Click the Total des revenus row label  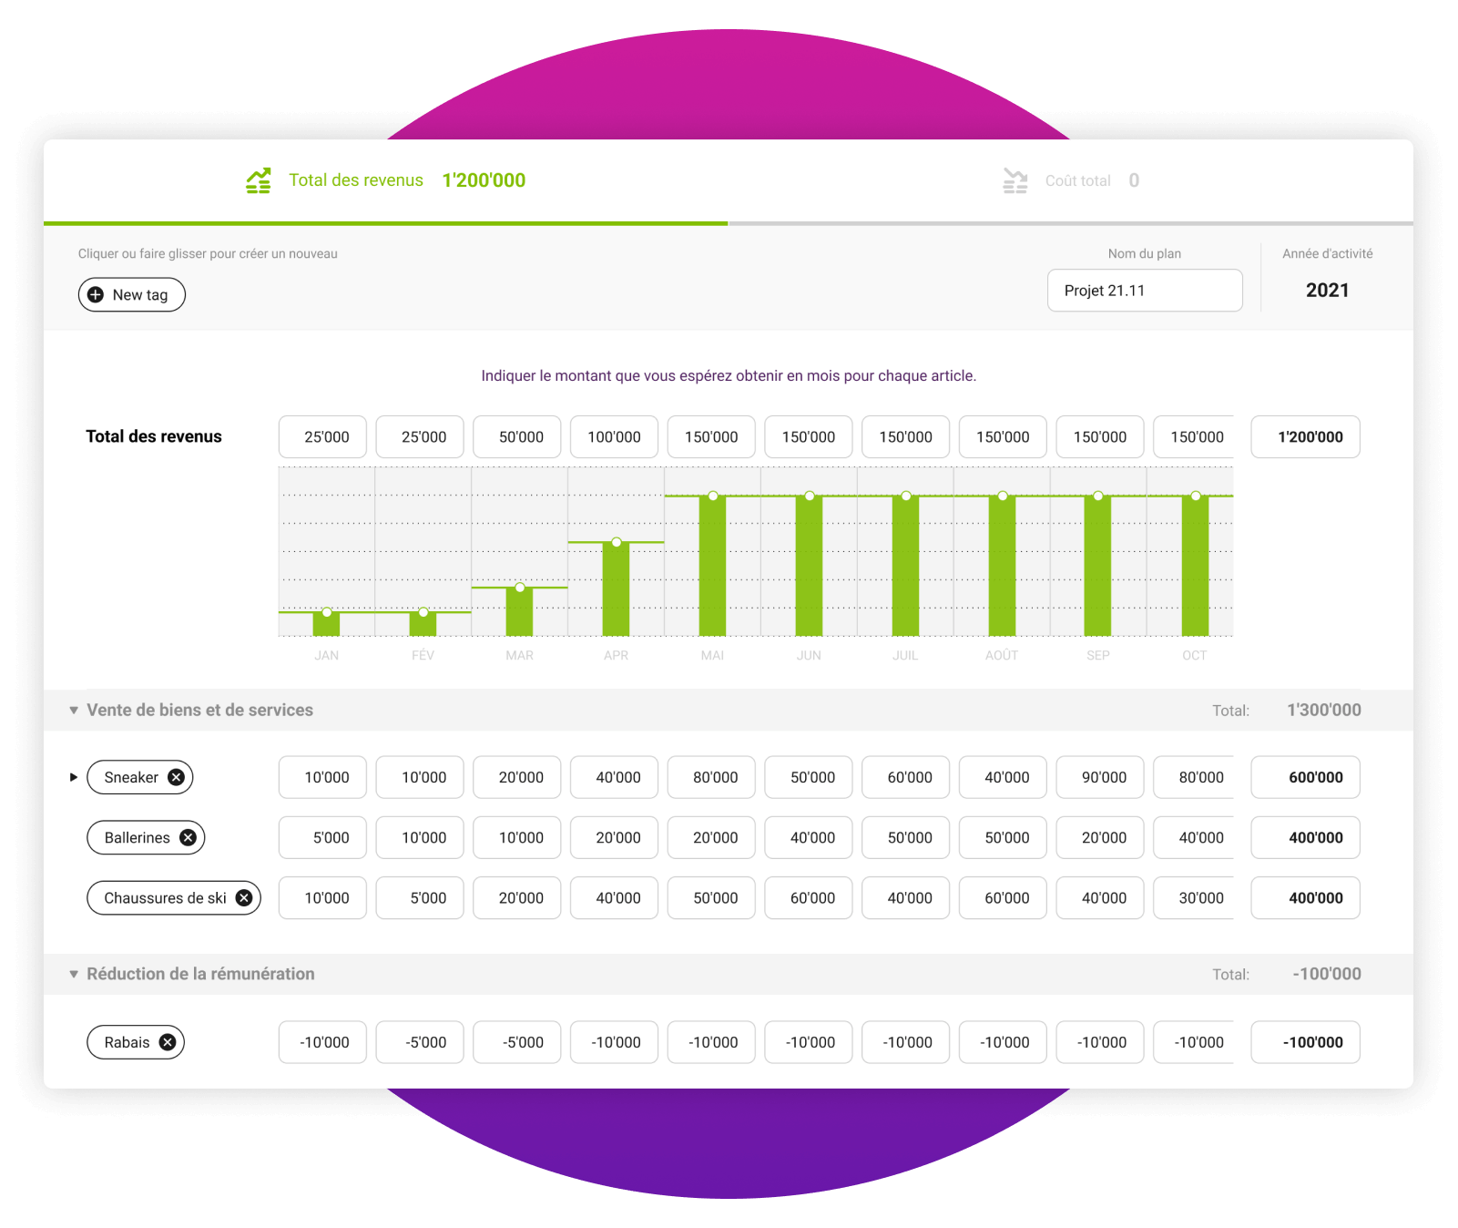[154, 436]
